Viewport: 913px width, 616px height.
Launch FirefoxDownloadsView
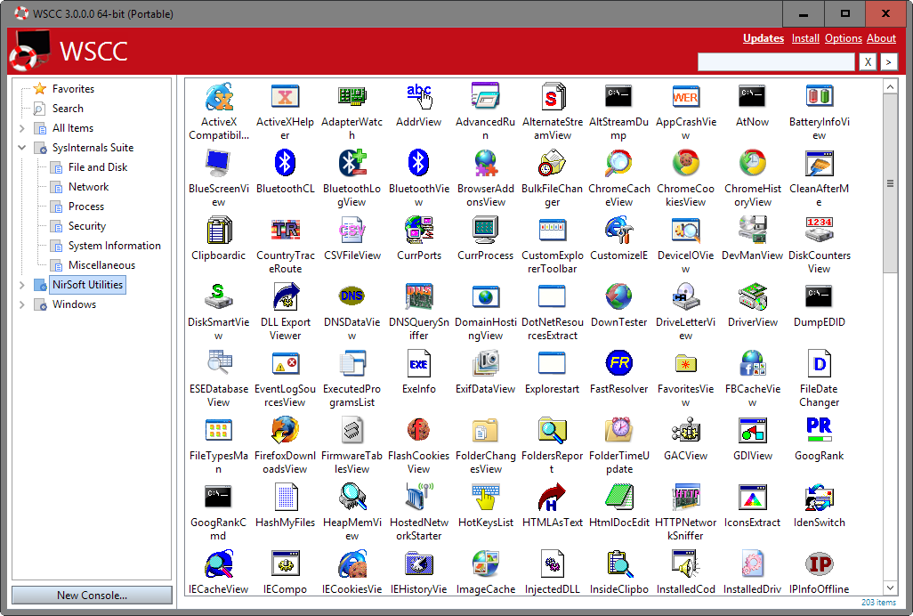click(286, 430)
